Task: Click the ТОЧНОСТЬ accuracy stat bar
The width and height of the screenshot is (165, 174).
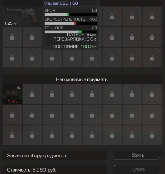Action: 71,32
